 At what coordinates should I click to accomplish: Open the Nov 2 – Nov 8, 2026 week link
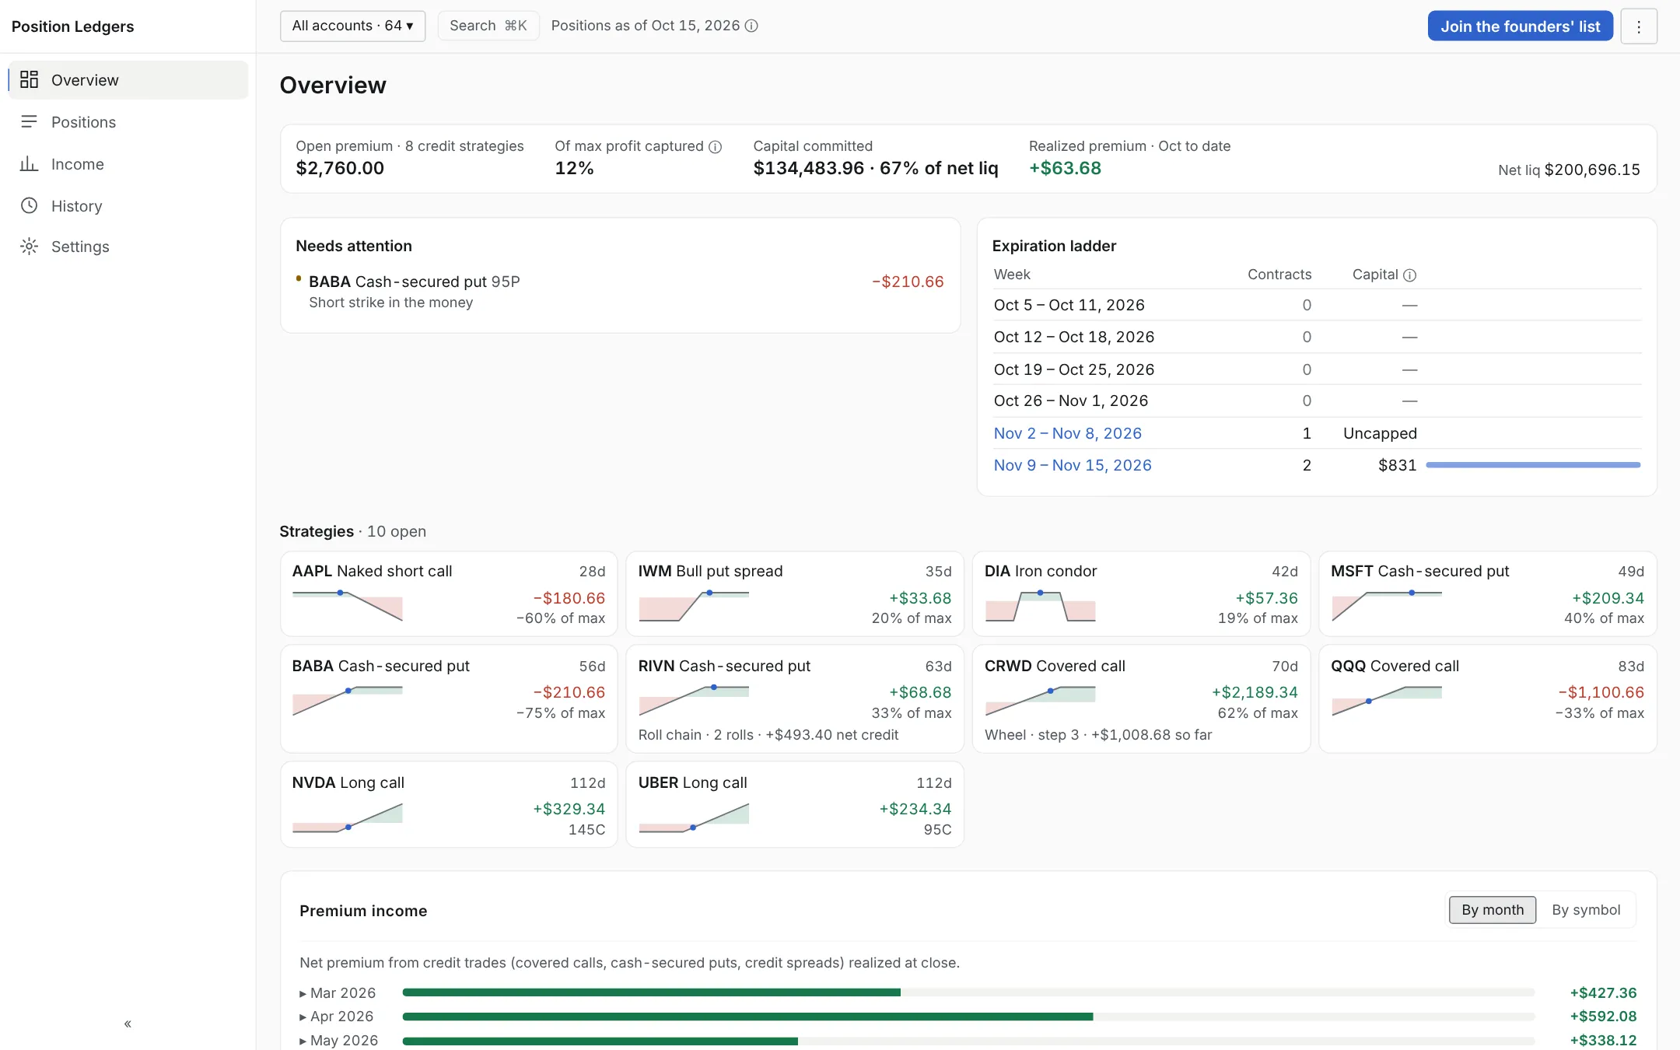(x=1067, y=433)
